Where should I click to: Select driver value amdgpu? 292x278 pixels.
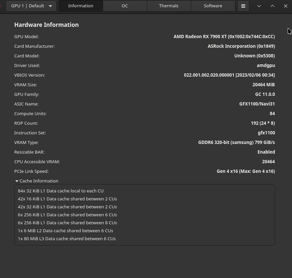coord(266,65)
